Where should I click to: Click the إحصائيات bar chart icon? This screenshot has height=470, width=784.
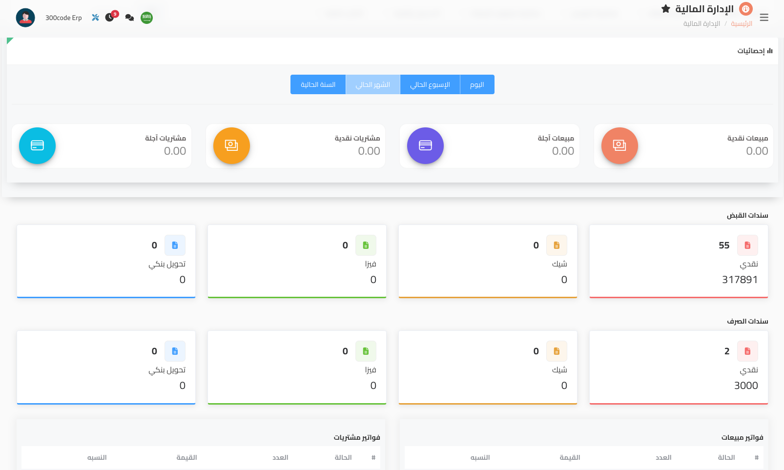click(770, 51)
